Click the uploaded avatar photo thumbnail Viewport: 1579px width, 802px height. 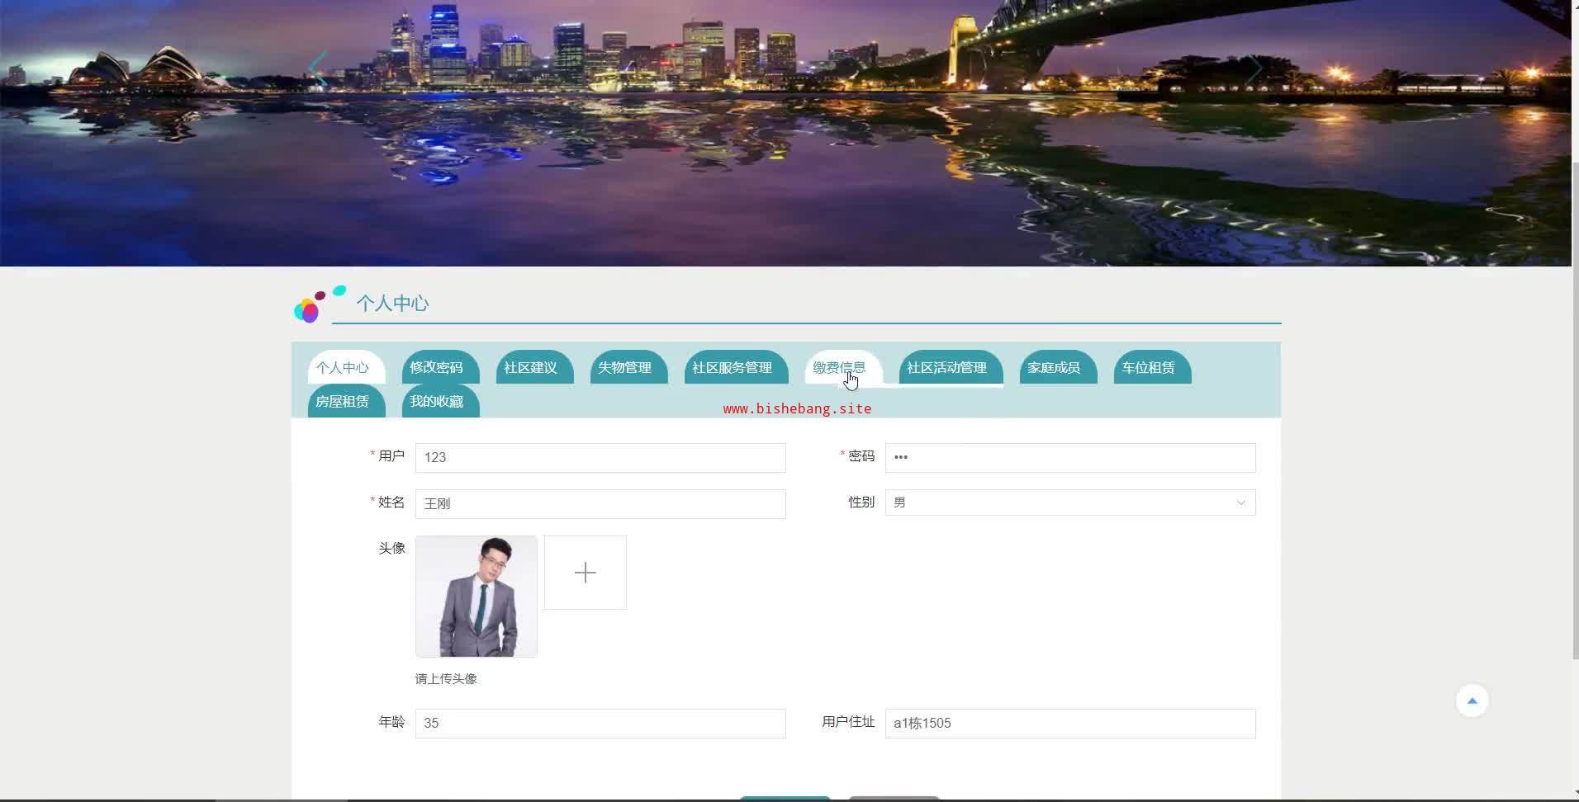(477, 597)
